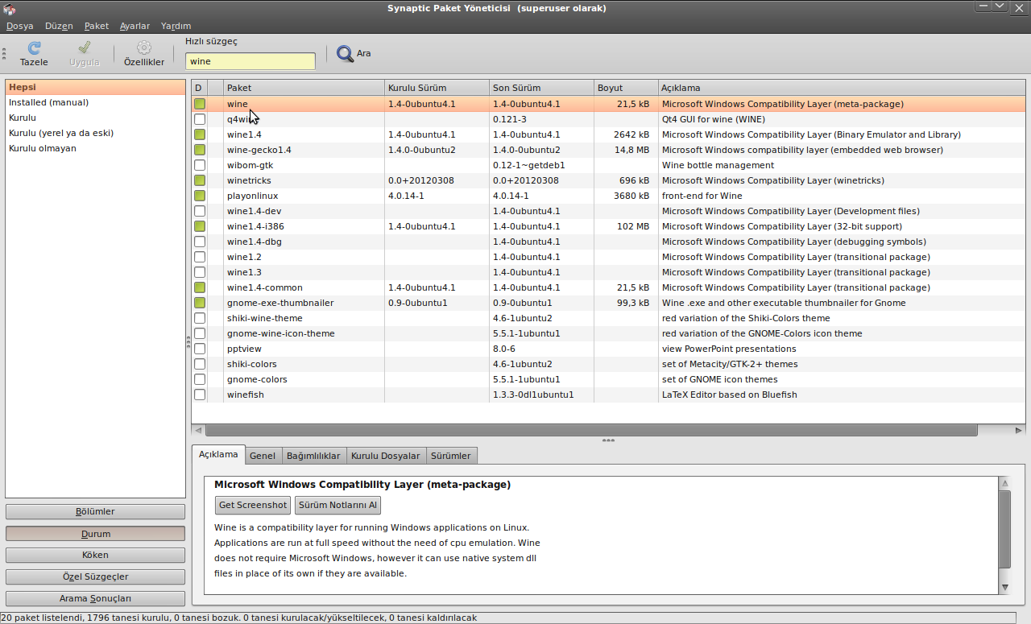Toggle status checkbox for wine1.4

pyautogui.click(x=200, y=134)
